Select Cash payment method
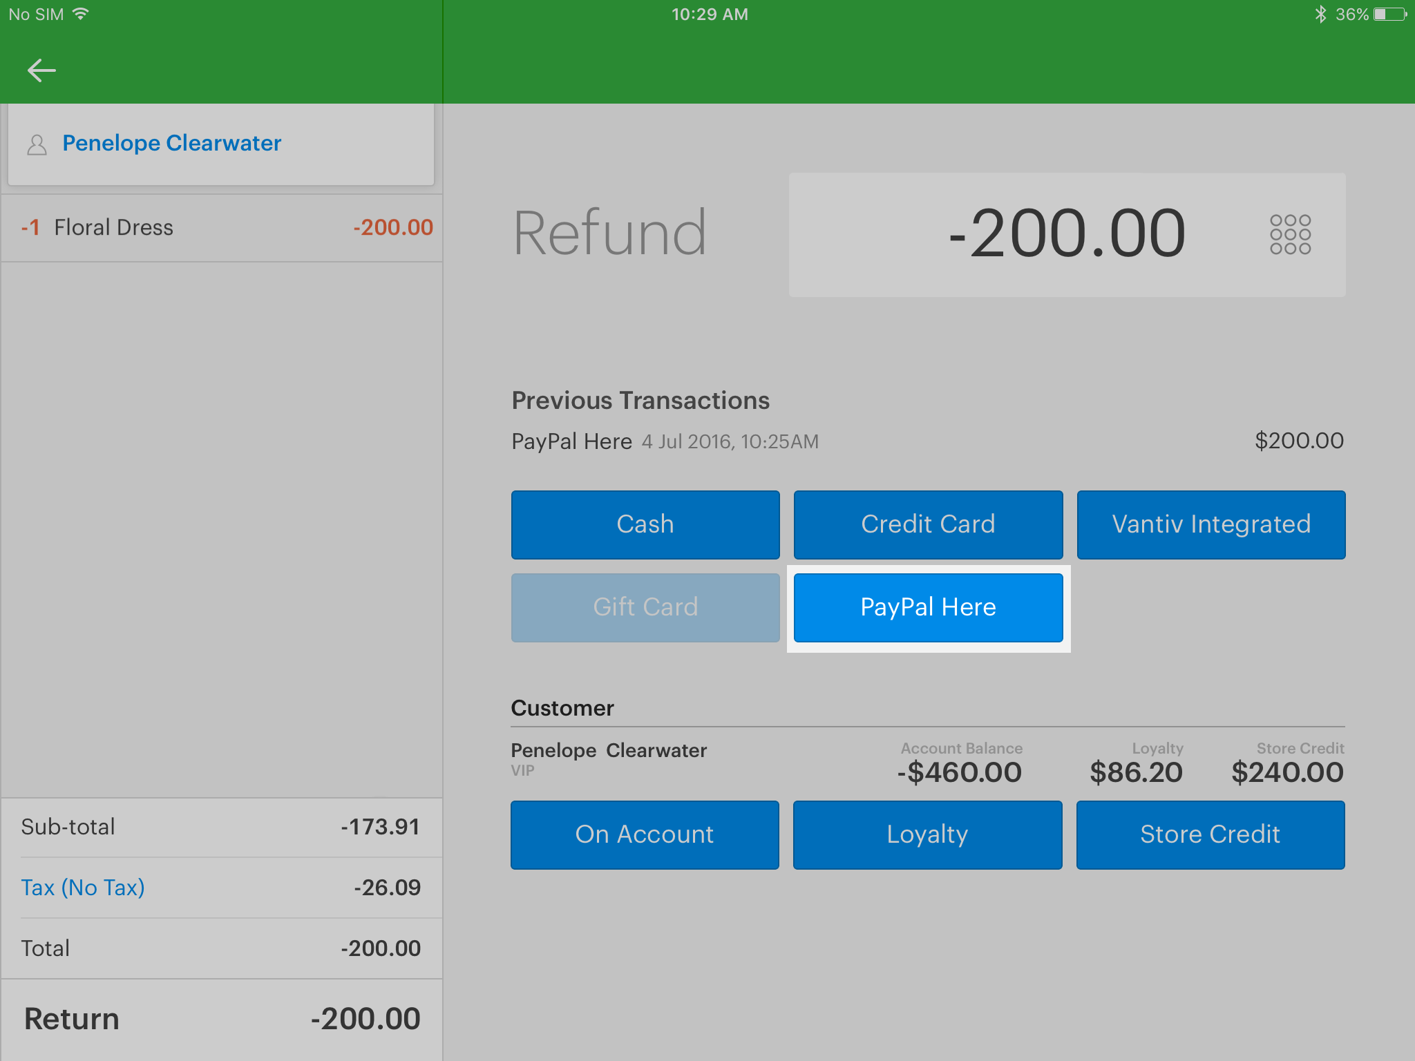This screenshot has width=1415, height=1061. 645,525
